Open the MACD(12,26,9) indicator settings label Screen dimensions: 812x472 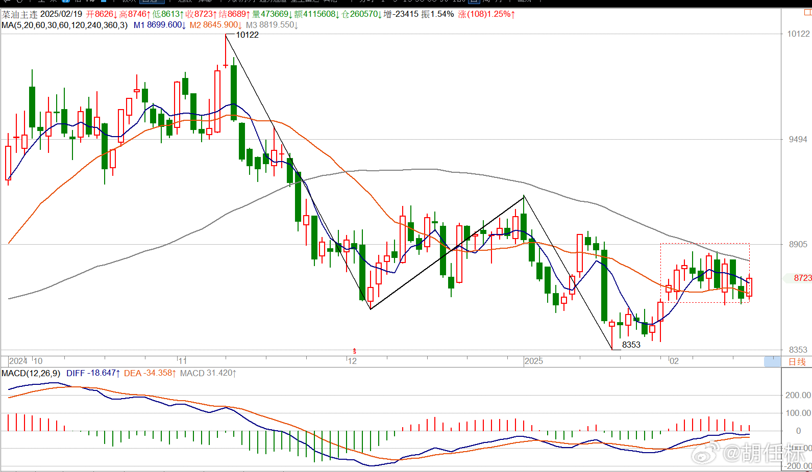(31, 373)
